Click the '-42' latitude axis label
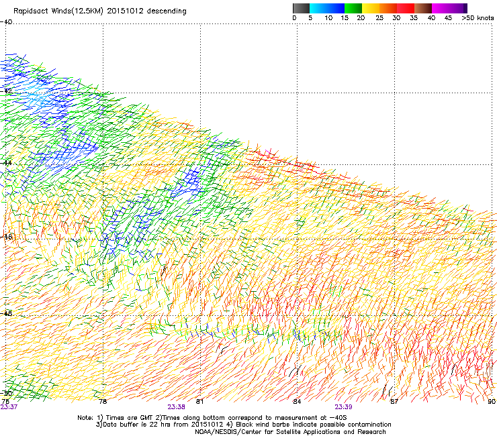This screenshot has width=497, height=436. tap(6, 91)
